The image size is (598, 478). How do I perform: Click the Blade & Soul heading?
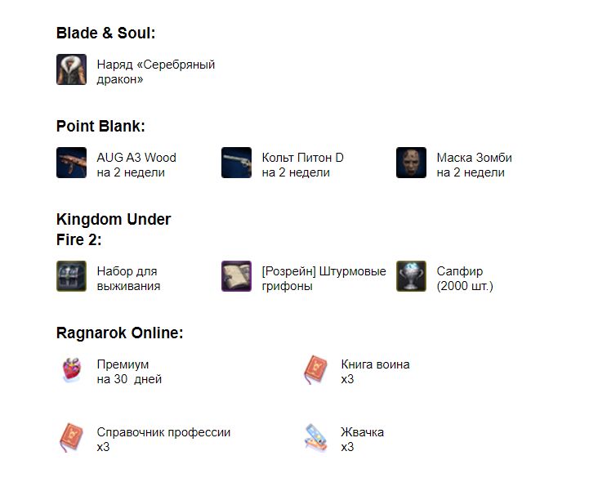click(105, 34)
